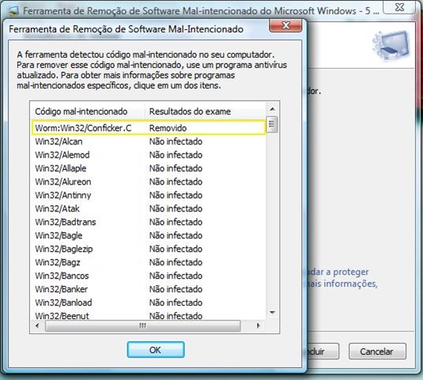Click the Cancelar button
Viewport: 423px width, 380px height.
(377, 351)
